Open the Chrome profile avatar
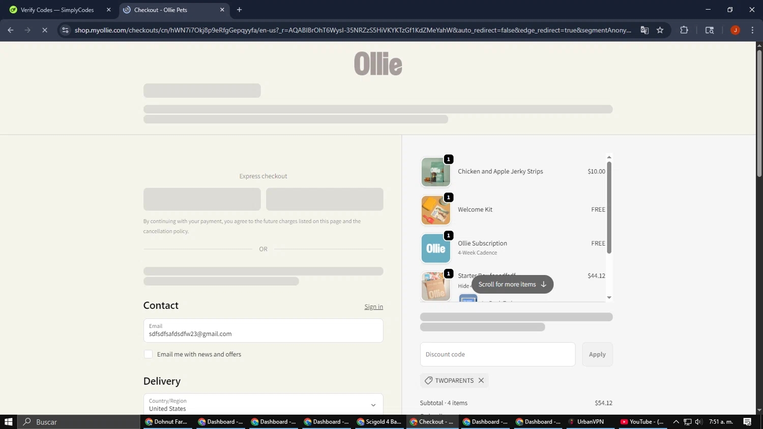 click(735, 30)
